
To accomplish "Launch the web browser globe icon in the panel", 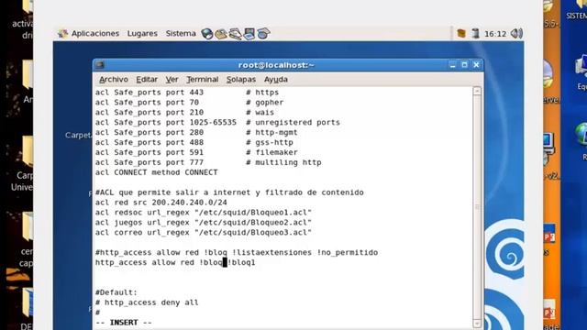I will tap(207, 34).
